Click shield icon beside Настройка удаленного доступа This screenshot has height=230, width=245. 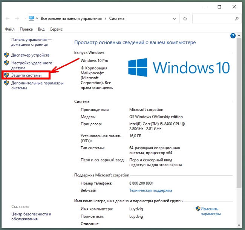point(6,63)
